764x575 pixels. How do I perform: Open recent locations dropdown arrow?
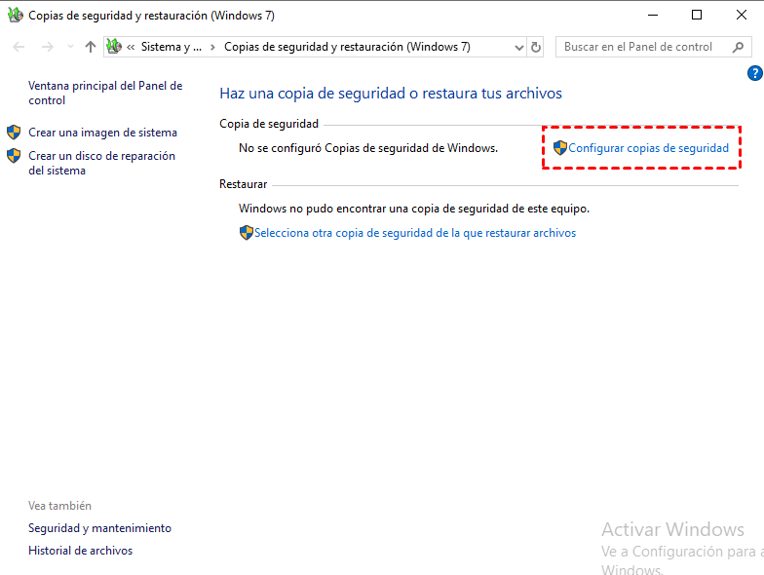click(x=70, y=47)
